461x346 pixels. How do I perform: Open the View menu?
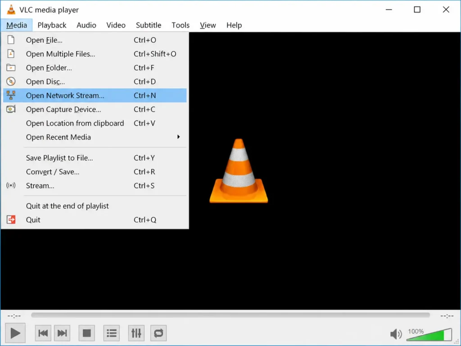(x=208, y=25)
